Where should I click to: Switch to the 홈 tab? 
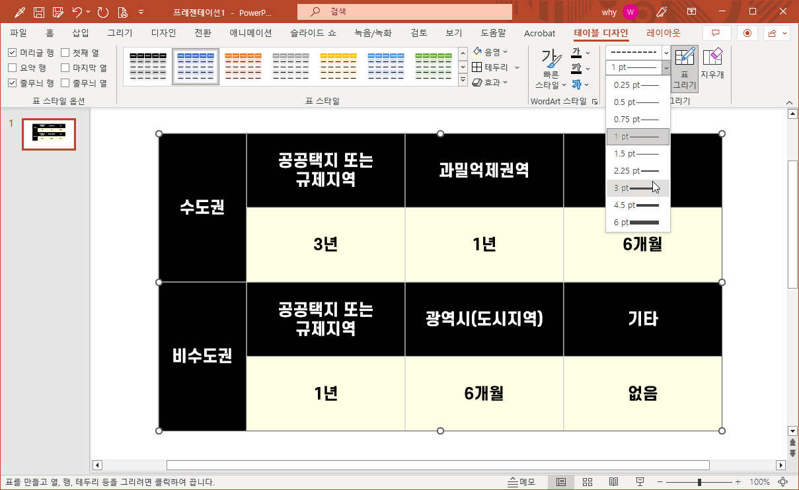pyautogui.click(x=50, y=33)
